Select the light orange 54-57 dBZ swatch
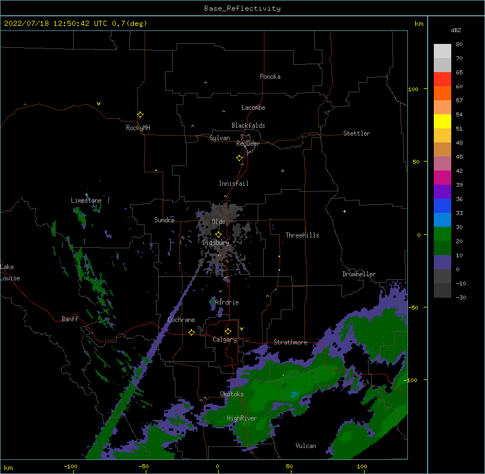485x474 pixels. tap(442, 108)
